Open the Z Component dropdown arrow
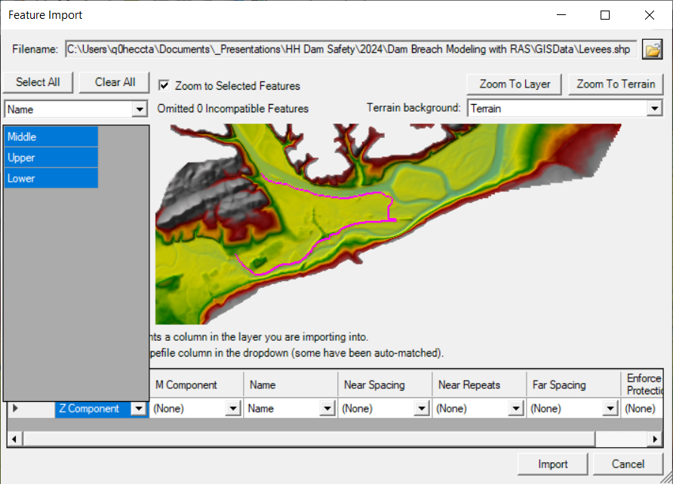Viewport: 673px width, 484px height. 139,409
